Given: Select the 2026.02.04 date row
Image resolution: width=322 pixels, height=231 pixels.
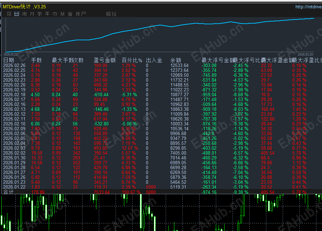Looking at the screenshot, I should point(14,143).
